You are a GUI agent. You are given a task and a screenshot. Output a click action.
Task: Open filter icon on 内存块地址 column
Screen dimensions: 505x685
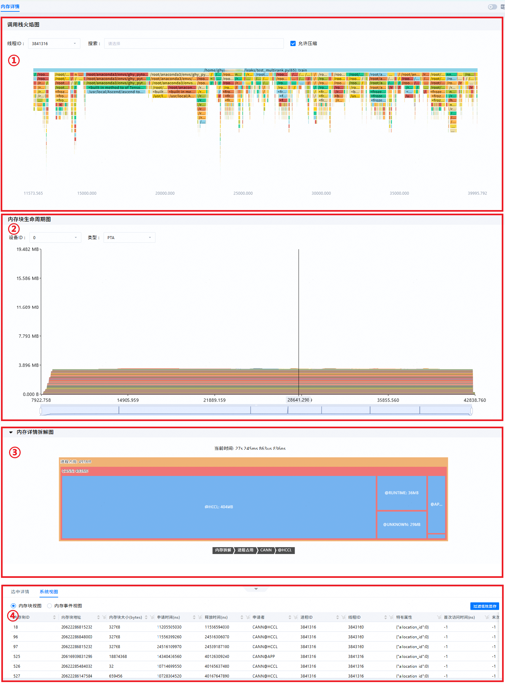pyautogui.click(x=104, y=617)
